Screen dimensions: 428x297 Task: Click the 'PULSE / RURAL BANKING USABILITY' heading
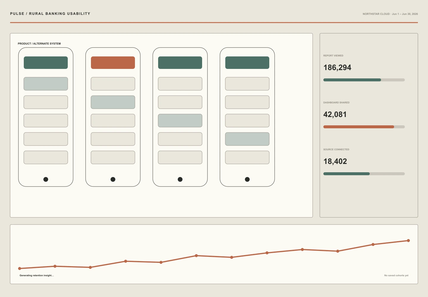[x=50, y=14]
